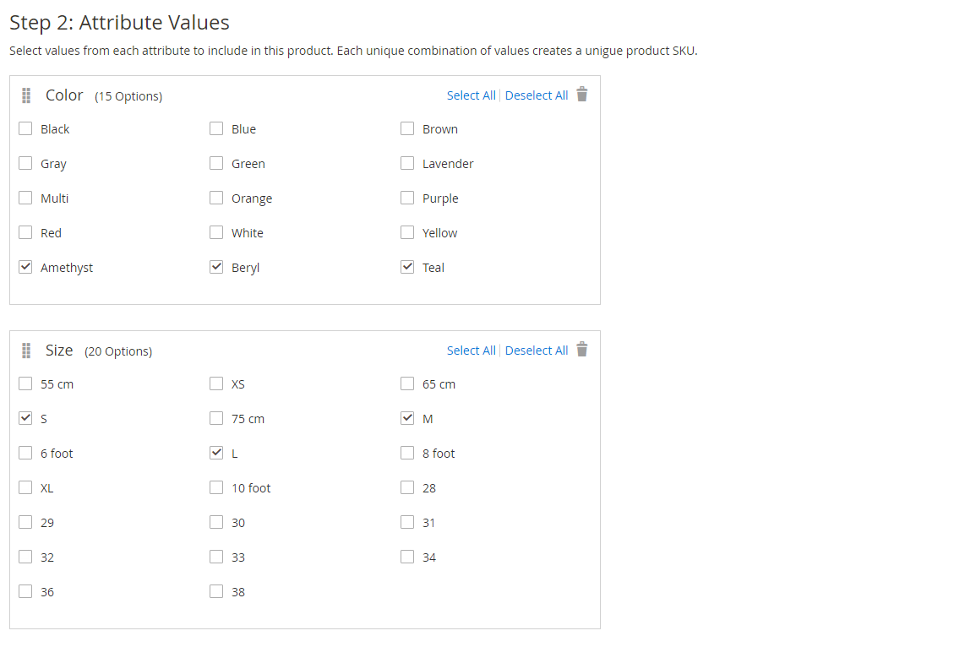Select all Color options

pos(471,95)
